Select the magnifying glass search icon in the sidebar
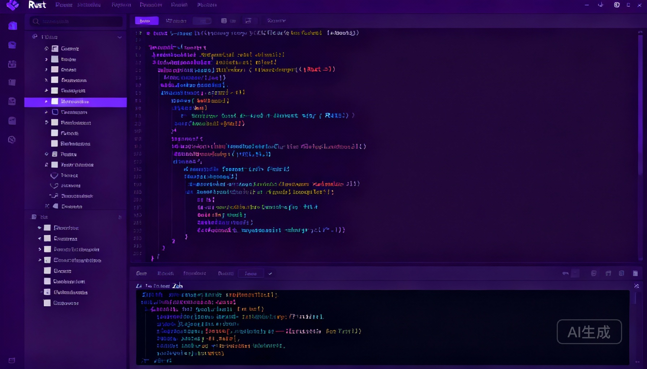Viewport: 647px width, 369px height. click(x=35, y=22)
